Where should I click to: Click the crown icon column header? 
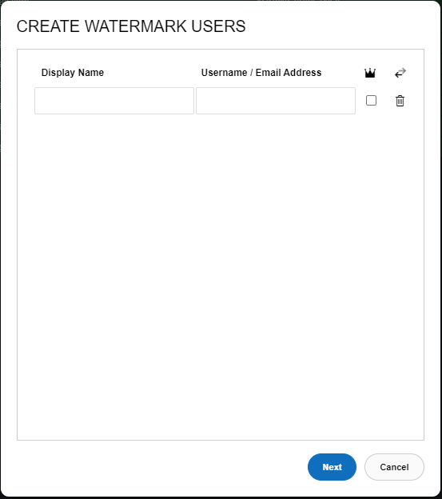point(370,73)
